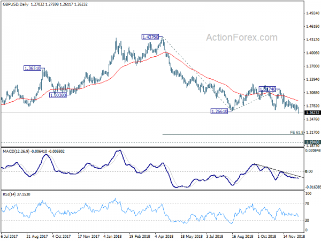Screen dimensions: 321x241
Task: Click the 3 Jul 2018 date label
Action: coord(215,236)
